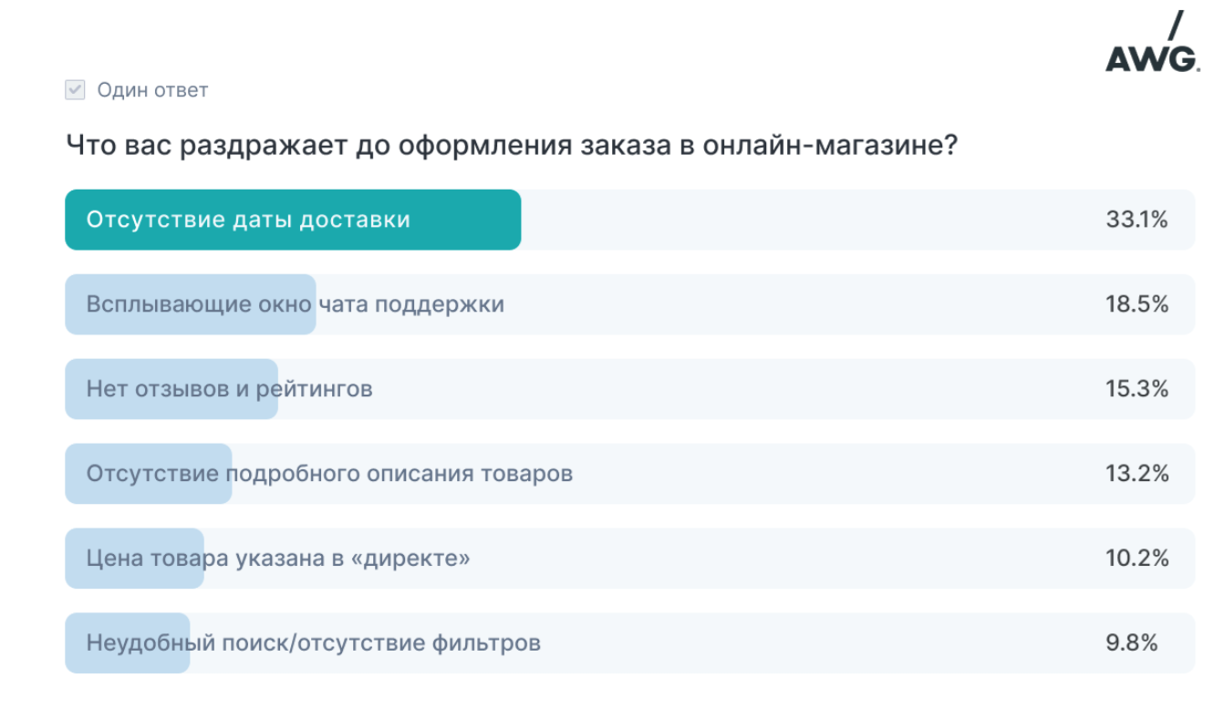Select Цена товара указана в «директе»
The image size is (1215, 709).
(x=629, y=559)
